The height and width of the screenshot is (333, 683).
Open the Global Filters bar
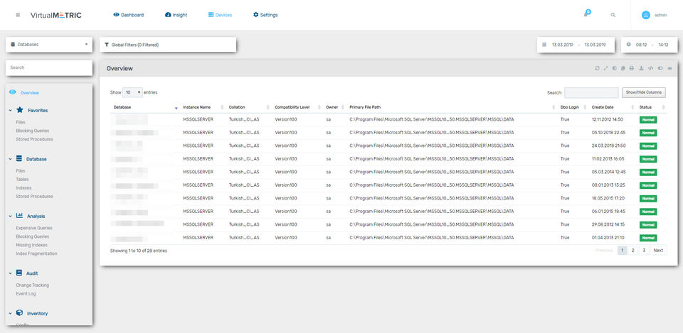click(168, 45)
